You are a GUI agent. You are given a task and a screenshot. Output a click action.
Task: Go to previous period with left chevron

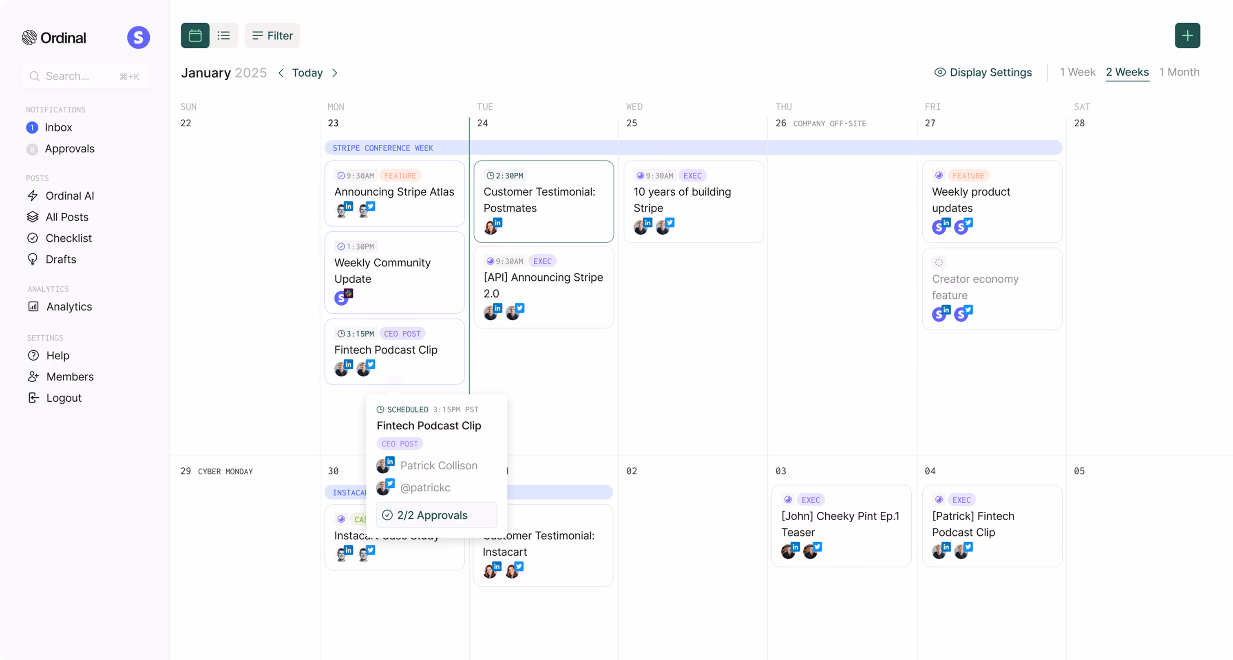281,73
